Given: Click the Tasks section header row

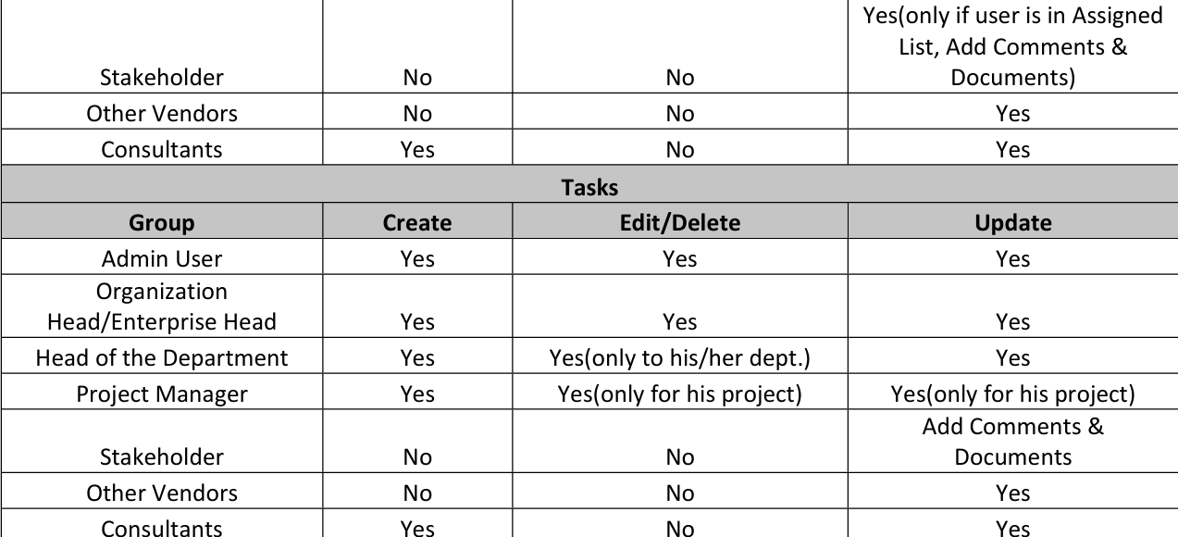Looking at the screenshot, I should point(589,187).
